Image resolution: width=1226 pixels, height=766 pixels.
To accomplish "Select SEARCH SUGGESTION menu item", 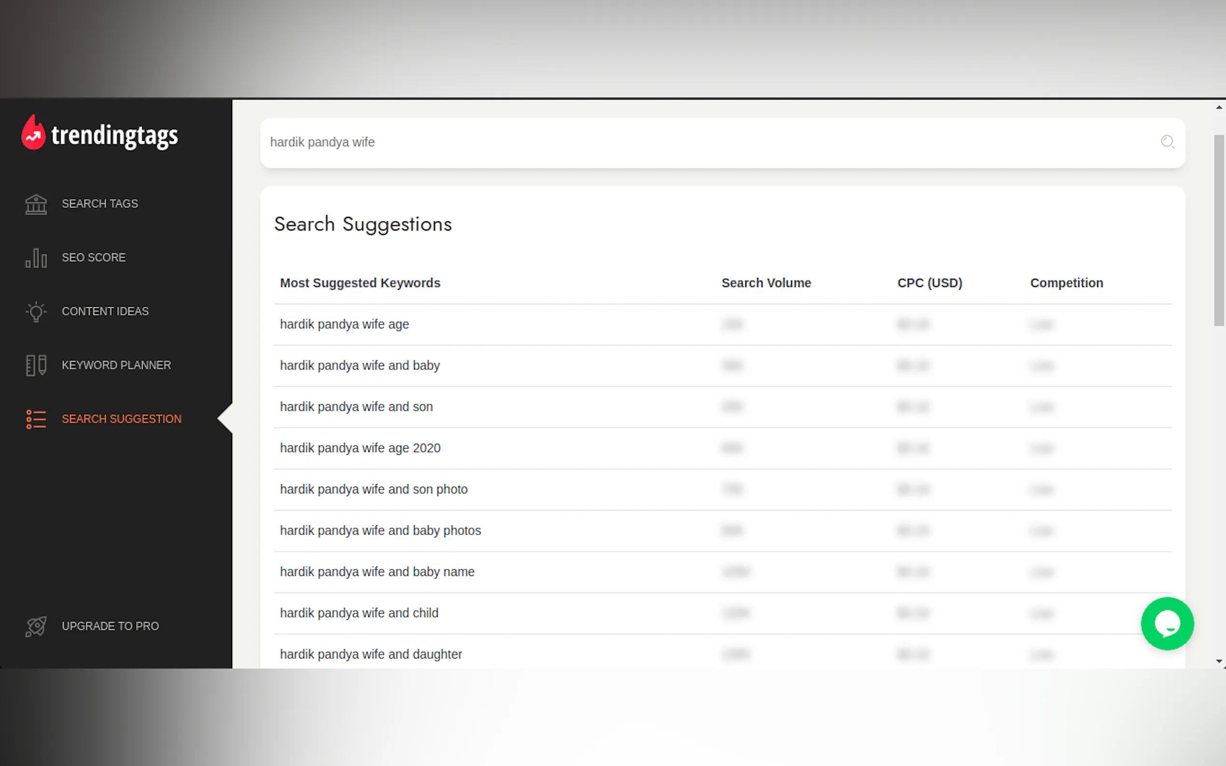I will click(x=122, y=419).
